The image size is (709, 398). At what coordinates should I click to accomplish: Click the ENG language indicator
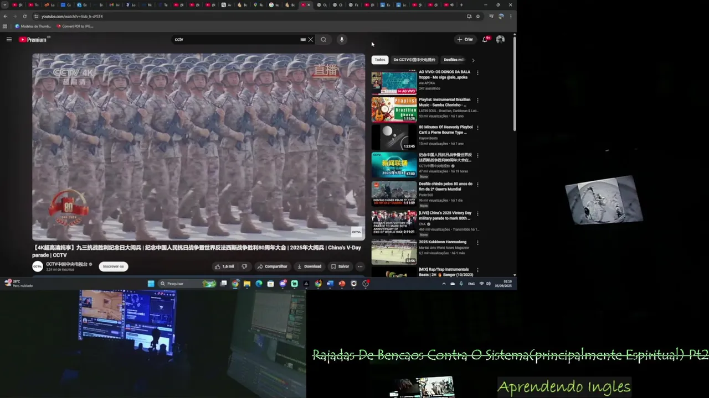point(471,284)
